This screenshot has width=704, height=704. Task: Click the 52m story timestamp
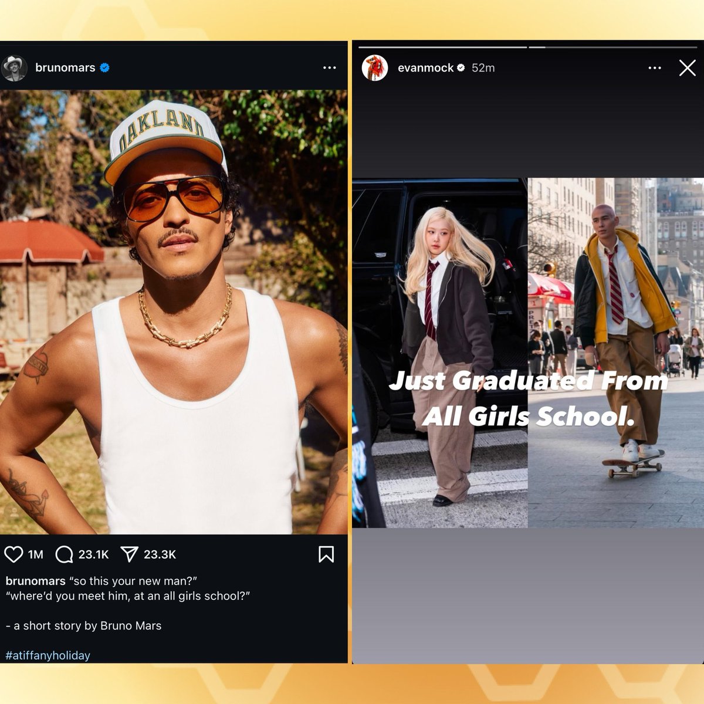pyautogui.click(x=483, y=68)
